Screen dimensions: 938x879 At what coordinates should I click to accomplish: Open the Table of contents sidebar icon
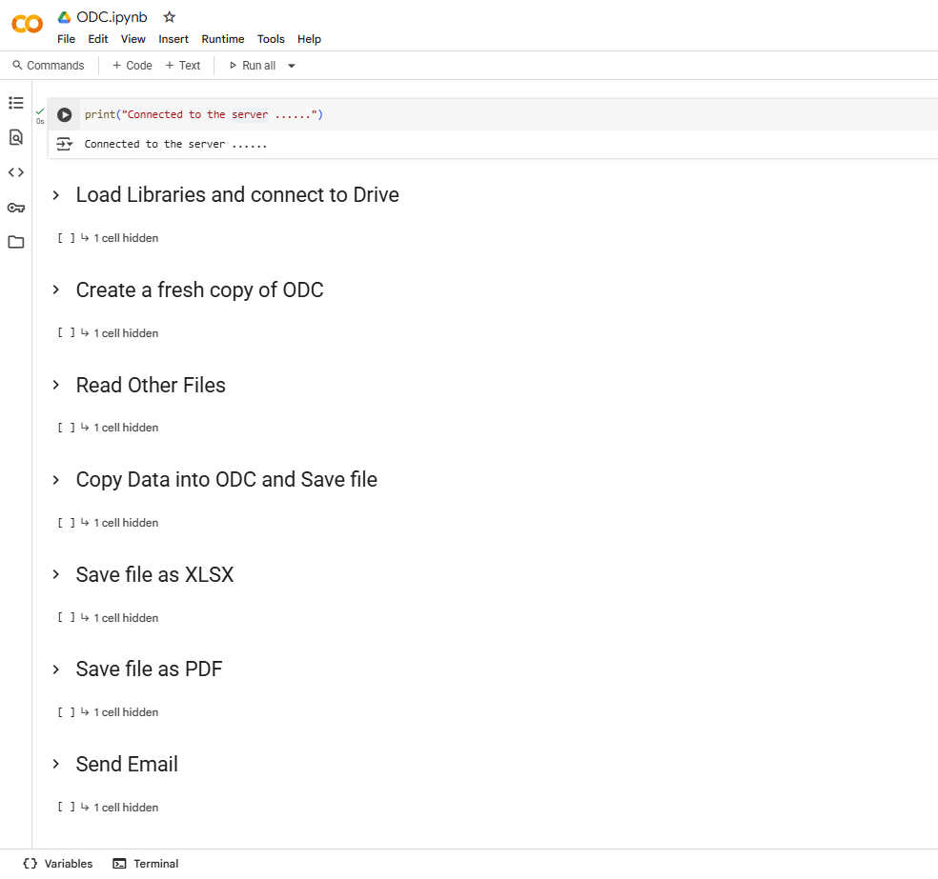15,103
